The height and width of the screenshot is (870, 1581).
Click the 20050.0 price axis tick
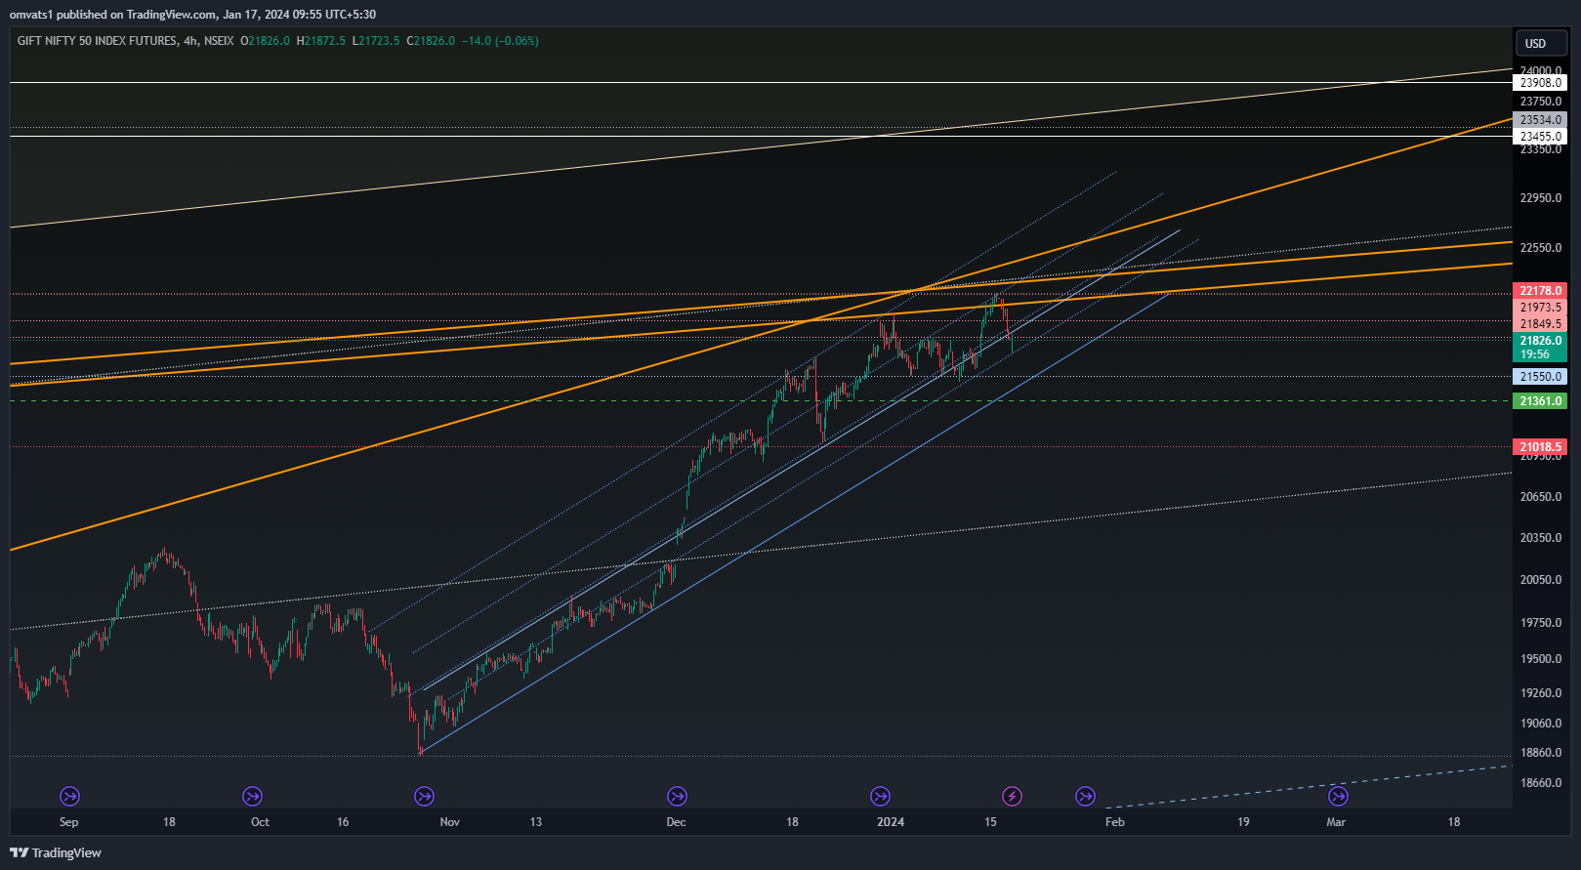1541,580
